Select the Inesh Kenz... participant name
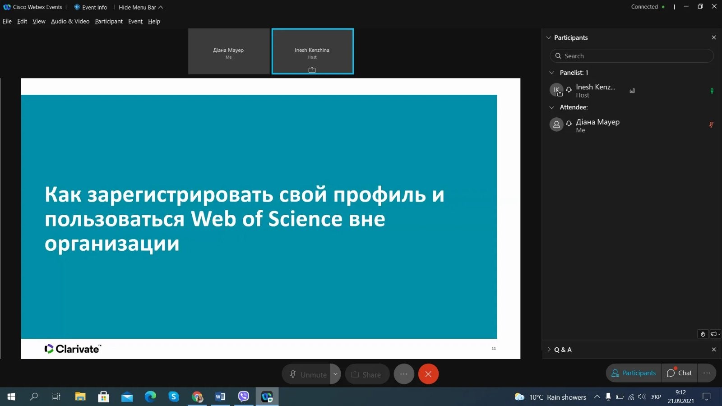 point(595,87)
